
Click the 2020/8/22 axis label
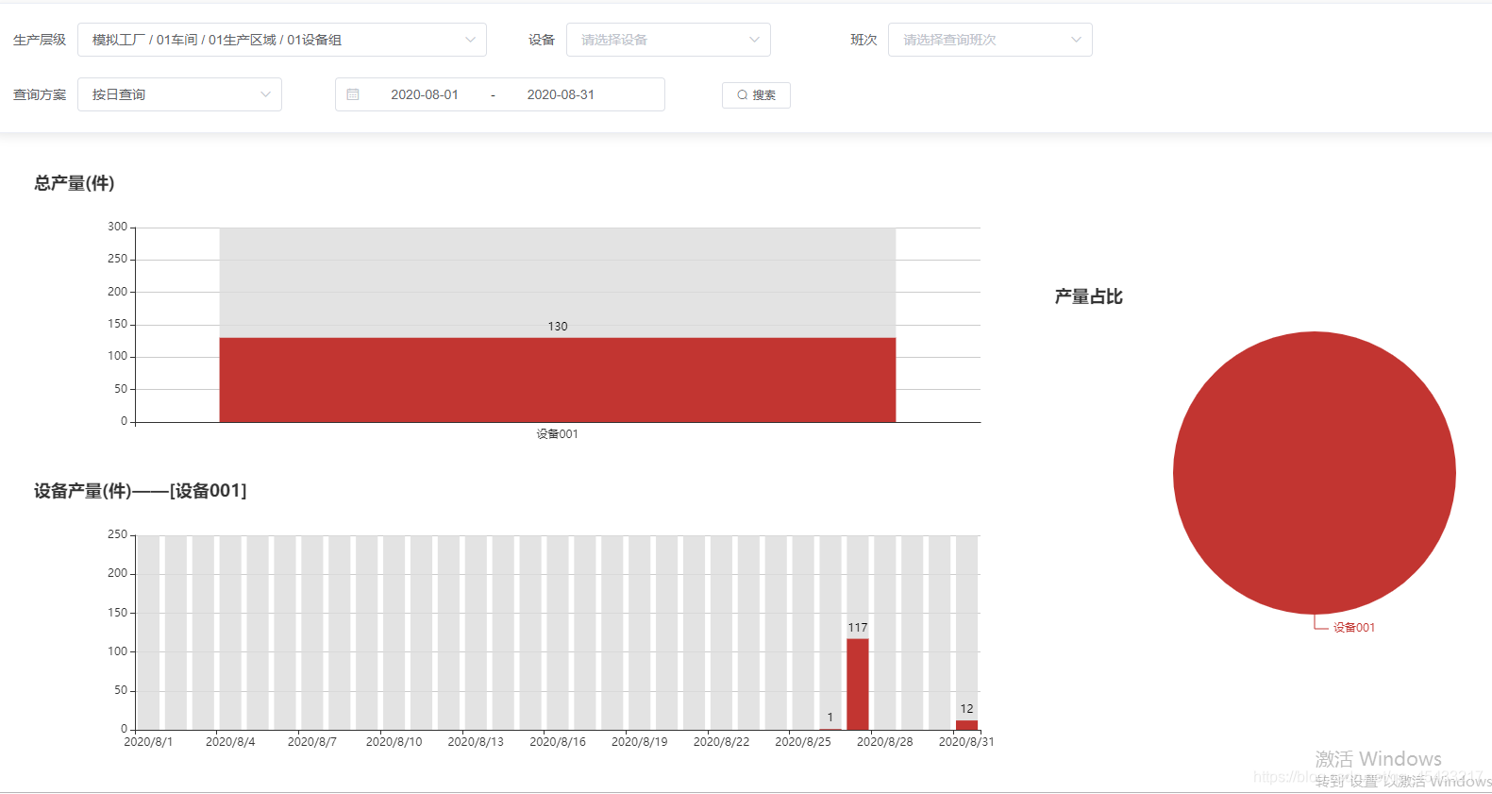(721, 742)
